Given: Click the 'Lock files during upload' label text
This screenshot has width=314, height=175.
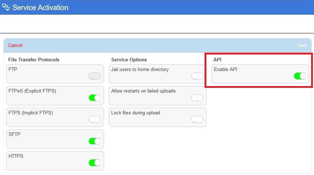Looking at the screenshot, I should (136, 113).
